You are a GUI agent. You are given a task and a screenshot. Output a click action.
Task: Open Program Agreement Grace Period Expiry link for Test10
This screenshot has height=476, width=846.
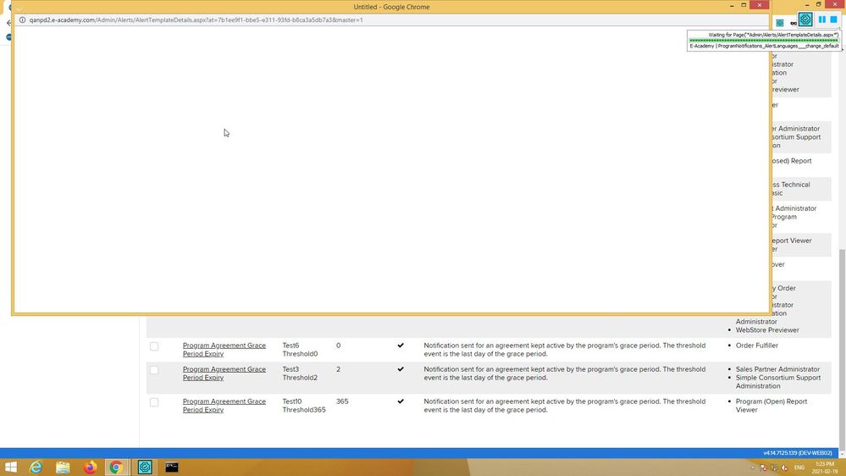[224, 406]
